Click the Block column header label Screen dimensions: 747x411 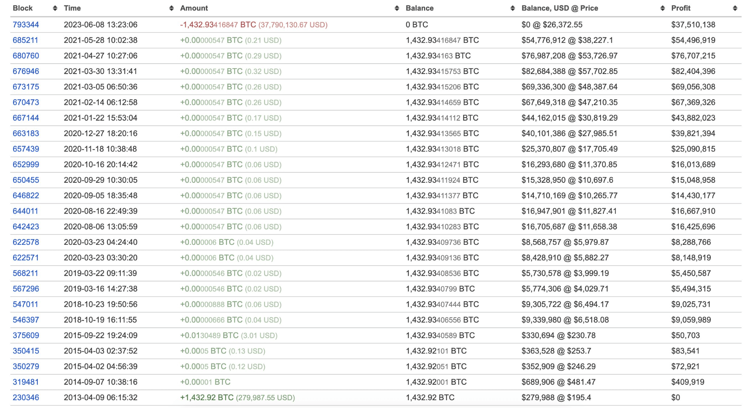click(x=23, y=8)
